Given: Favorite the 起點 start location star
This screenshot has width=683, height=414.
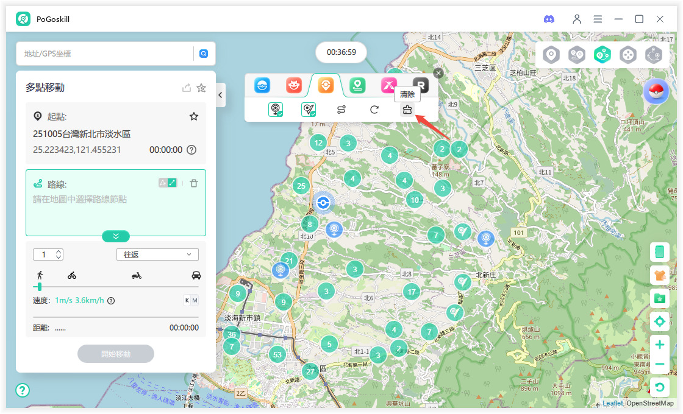Looking at the screenshot, I should pyautogui.click(x=194, y=116).
